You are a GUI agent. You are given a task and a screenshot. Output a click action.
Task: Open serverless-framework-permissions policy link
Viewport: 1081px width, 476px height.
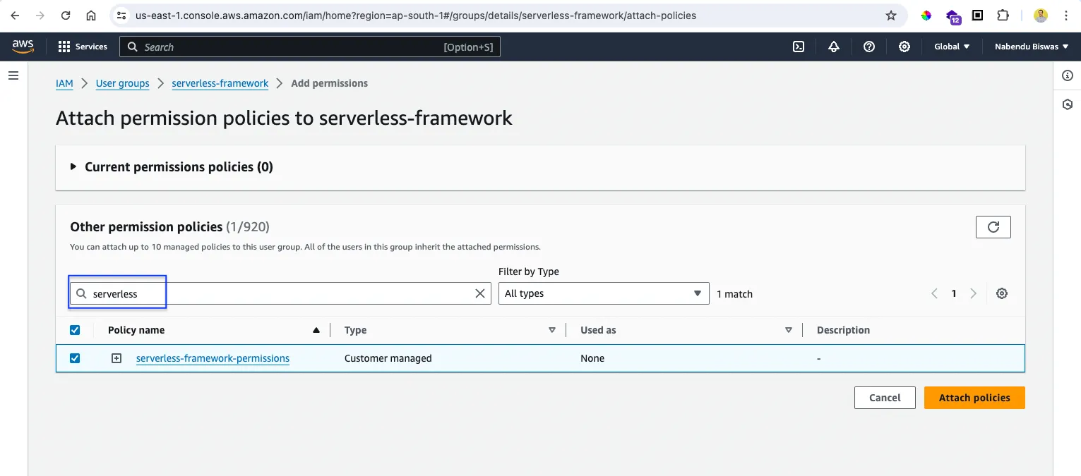point(213,358)
